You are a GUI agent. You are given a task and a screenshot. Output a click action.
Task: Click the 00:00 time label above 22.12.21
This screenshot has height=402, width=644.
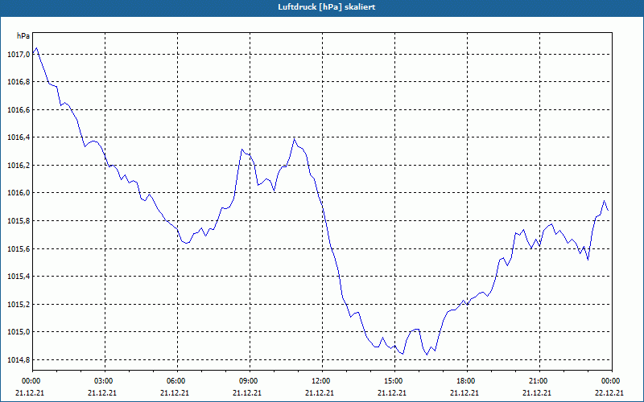[612, 381]
